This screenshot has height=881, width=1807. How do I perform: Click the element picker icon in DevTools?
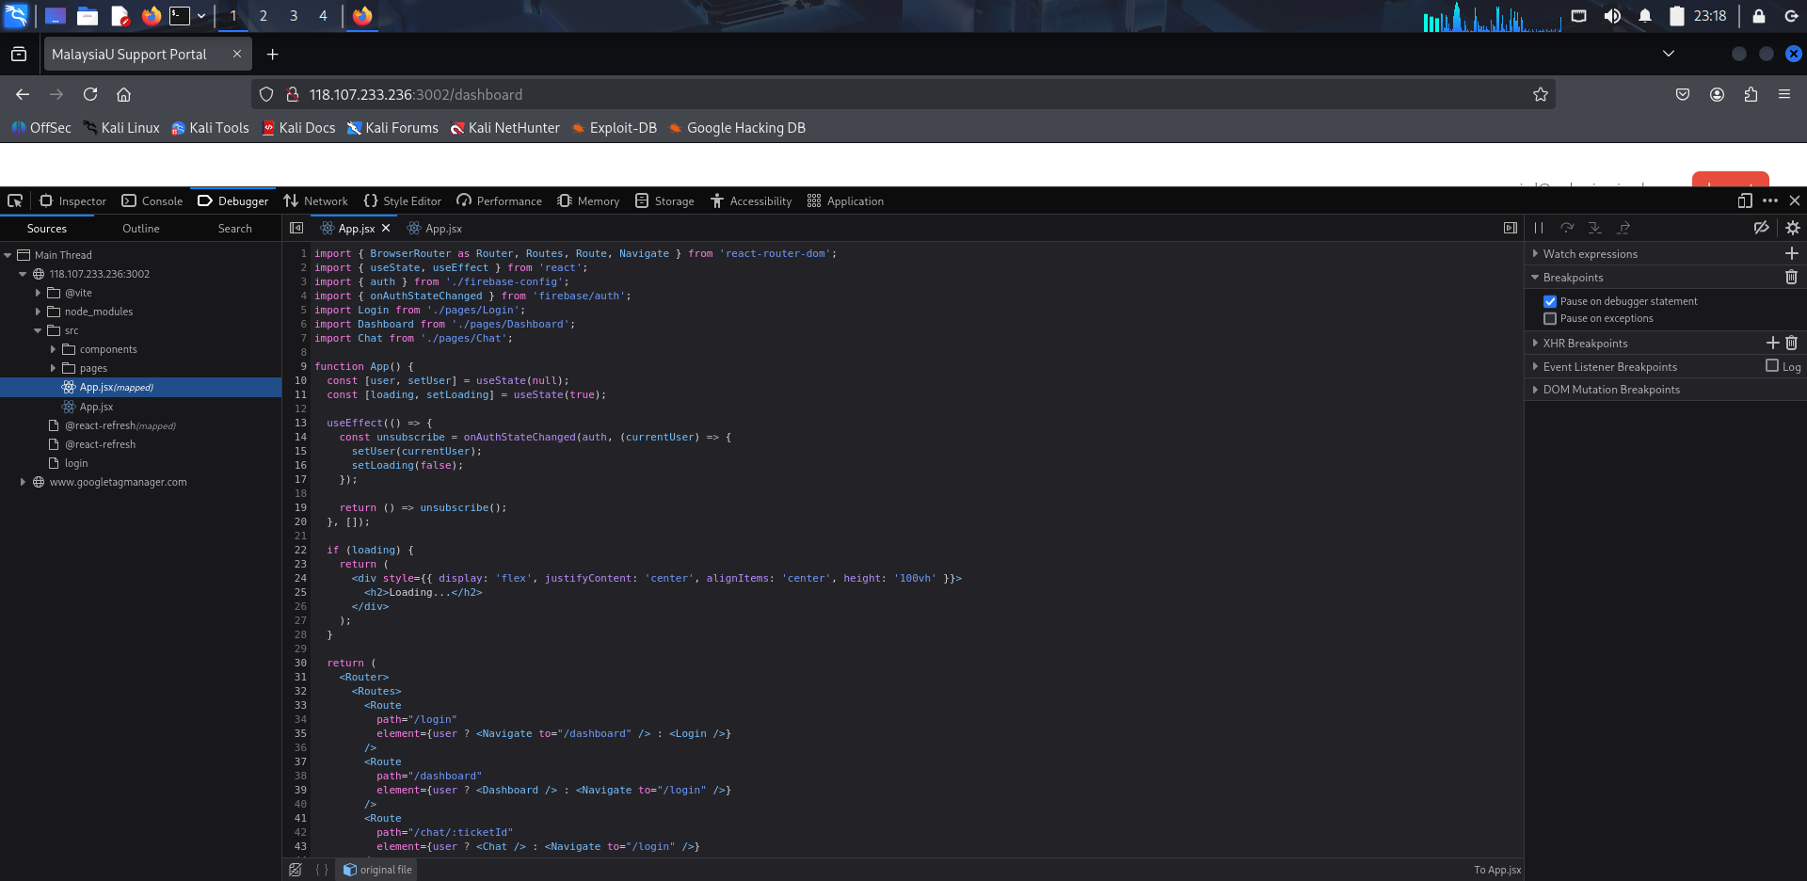[15, 200]
